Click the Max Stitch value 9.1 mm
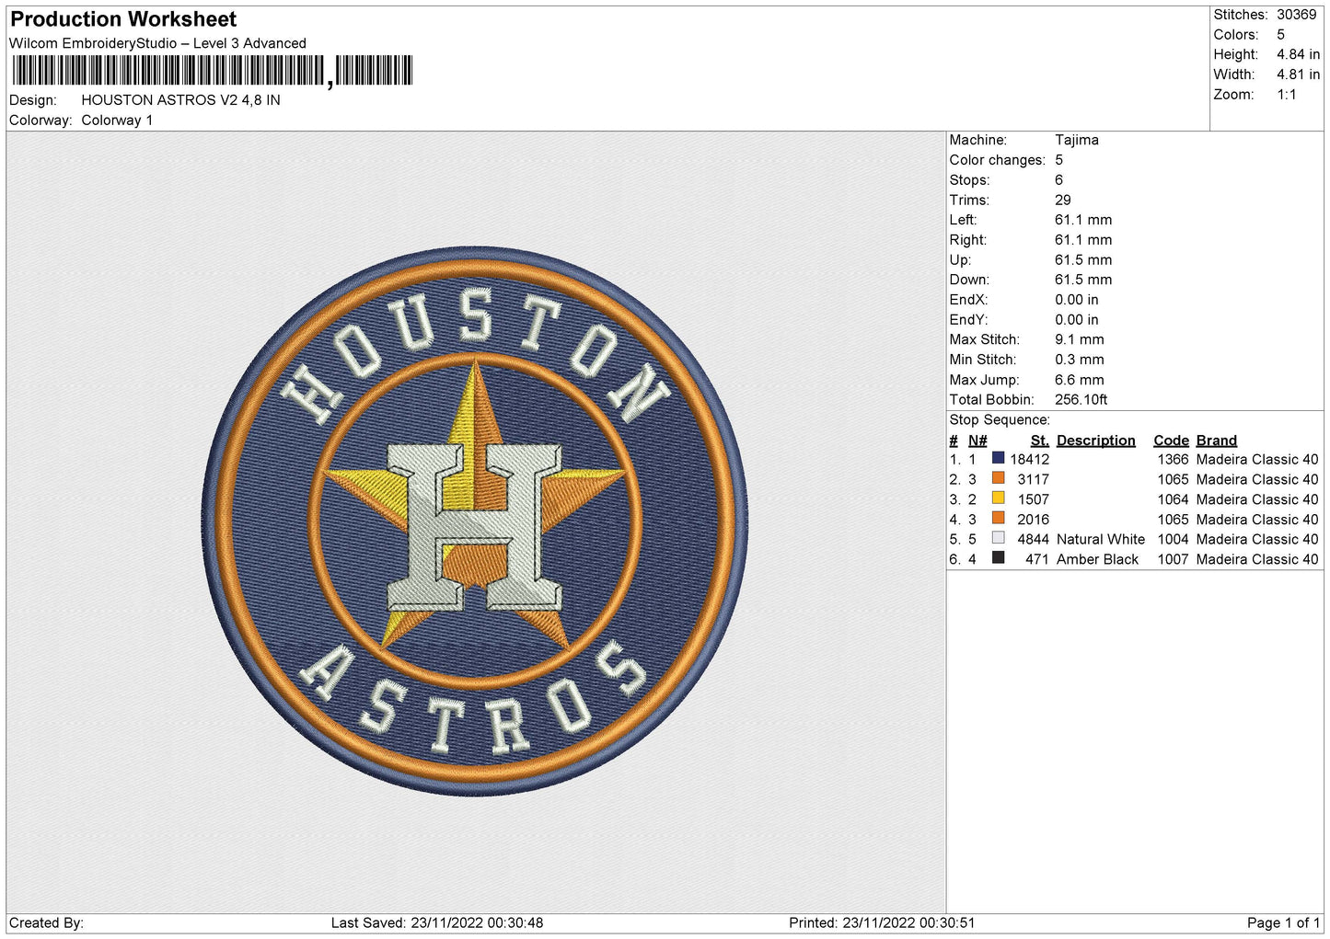The image size is (1330, 939). [x=1080, y=339]
